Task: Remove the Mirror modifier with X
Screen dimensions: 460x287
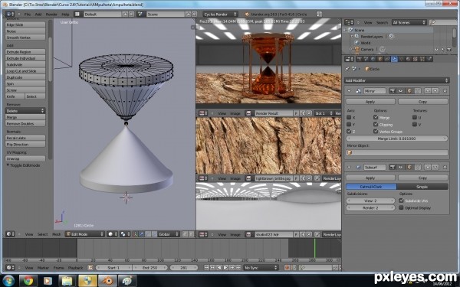Action: 445,91
